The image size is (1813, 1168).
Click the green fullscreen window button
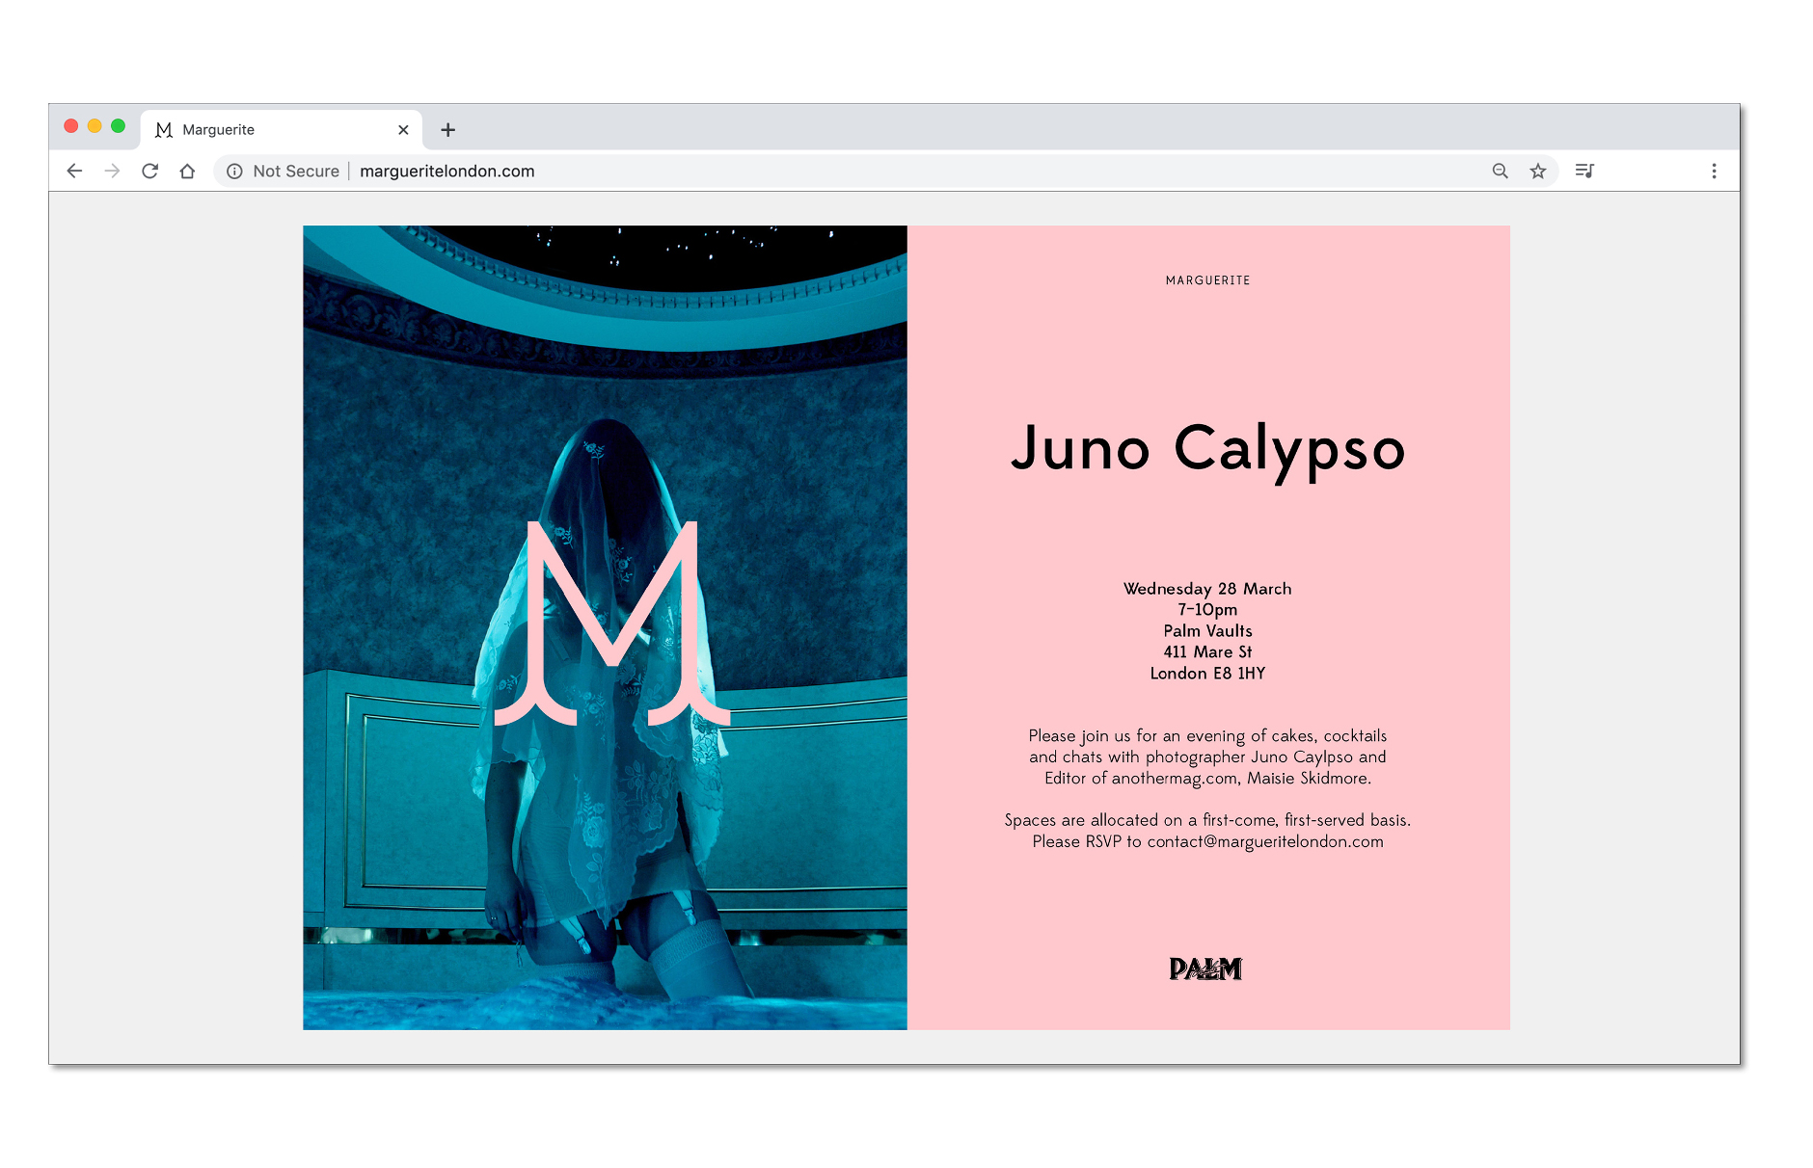click(x=118, y=126)
